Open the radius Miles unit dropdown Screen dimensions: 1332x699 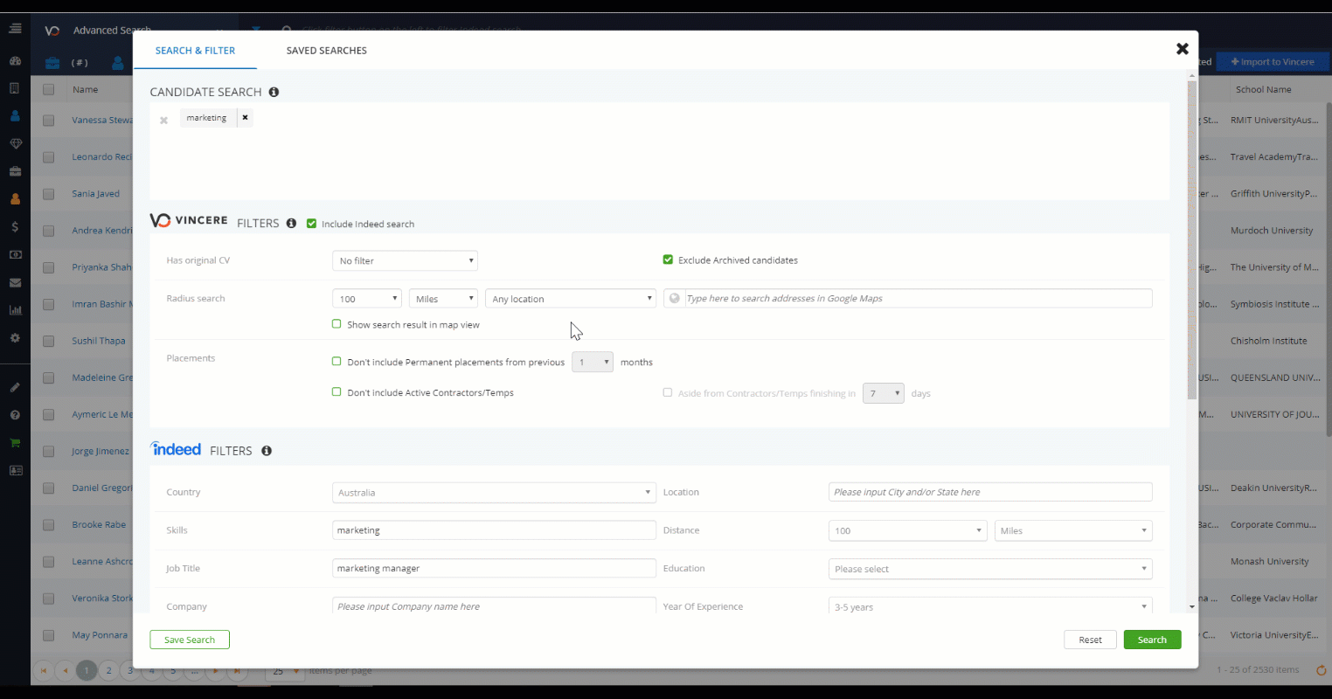click(x=443, y=299)
